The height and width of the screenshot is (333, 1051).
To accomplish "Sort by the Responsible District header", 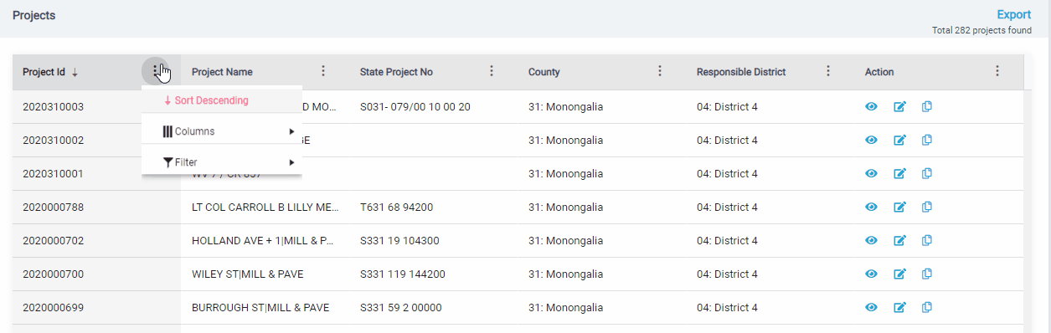I will [741, 72].
